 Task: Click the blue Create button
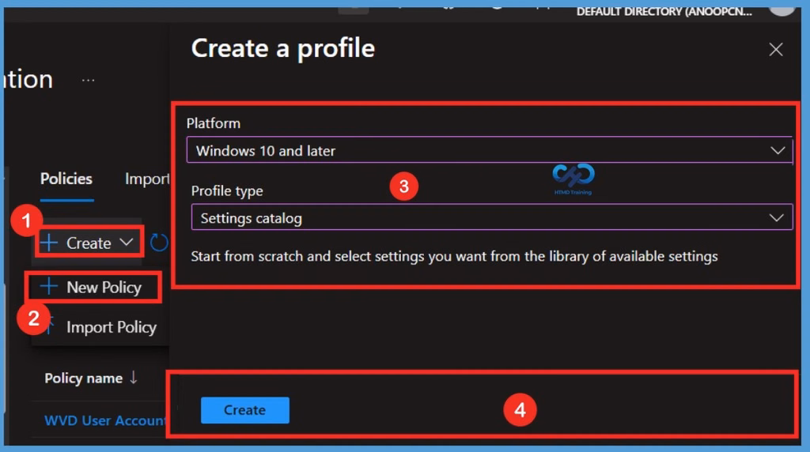(x=245, y=410)
